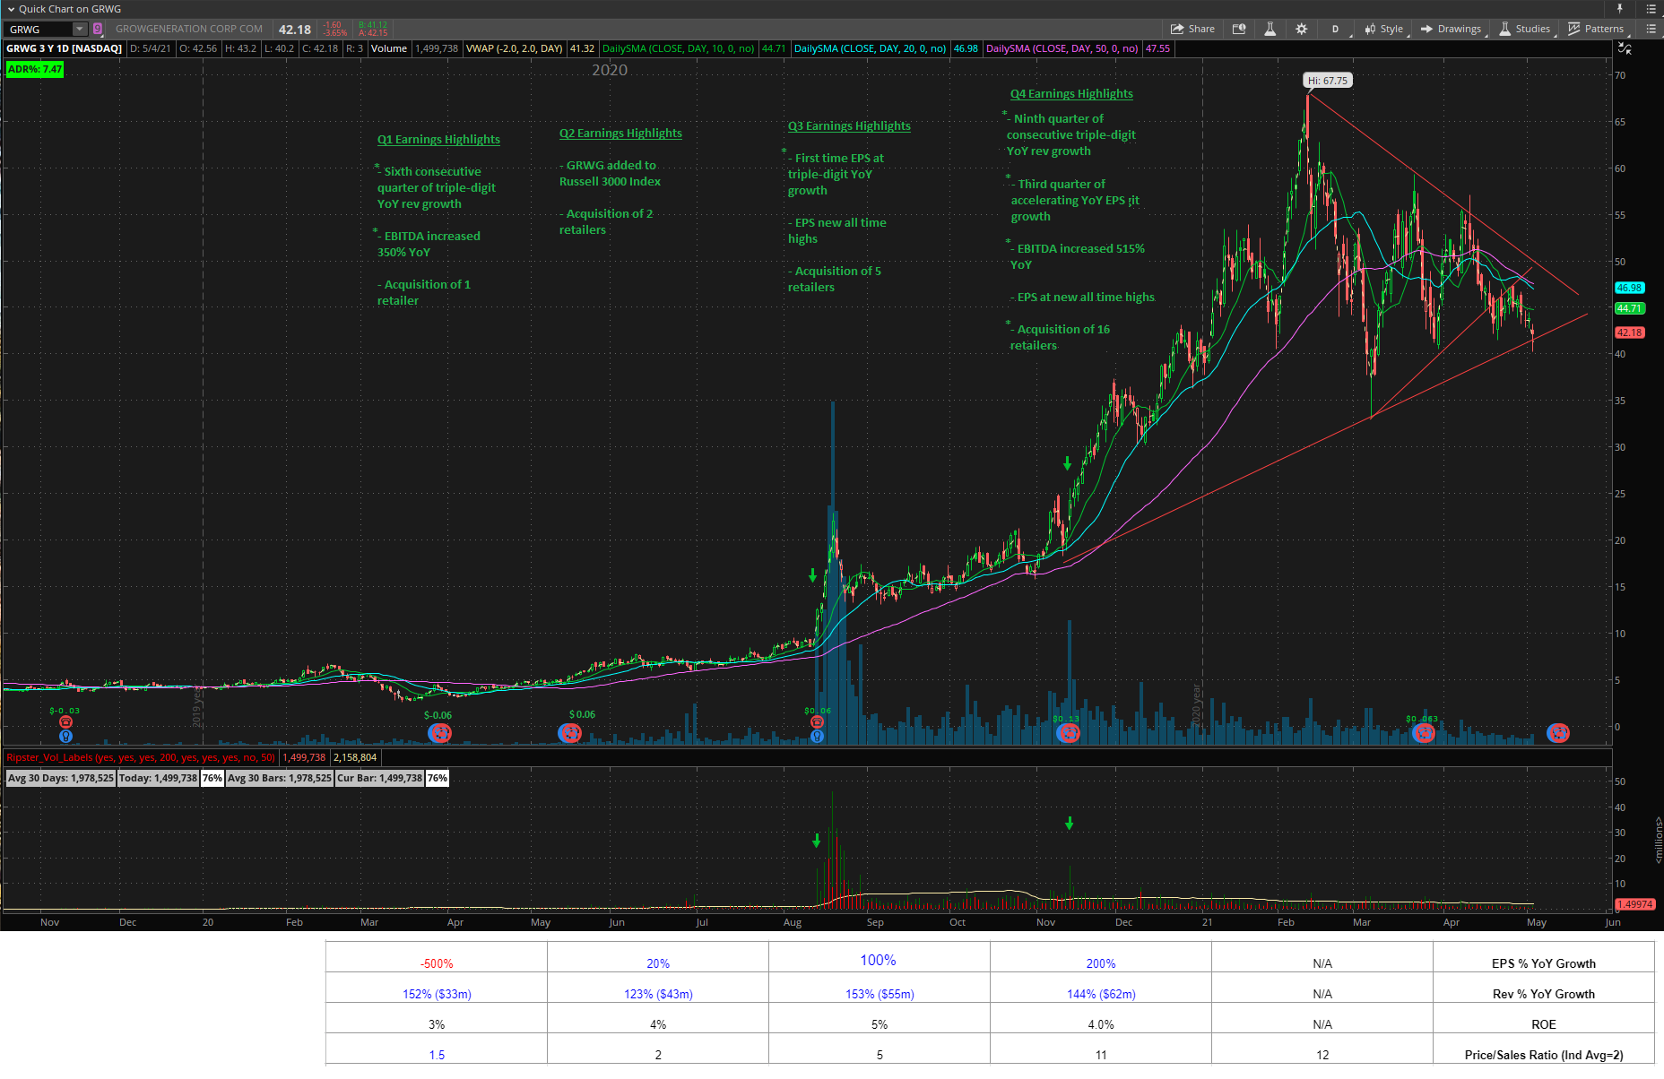Open chart settings gear icon
Viewport: 1664px width, 1079px height.
pos(1301,29)
